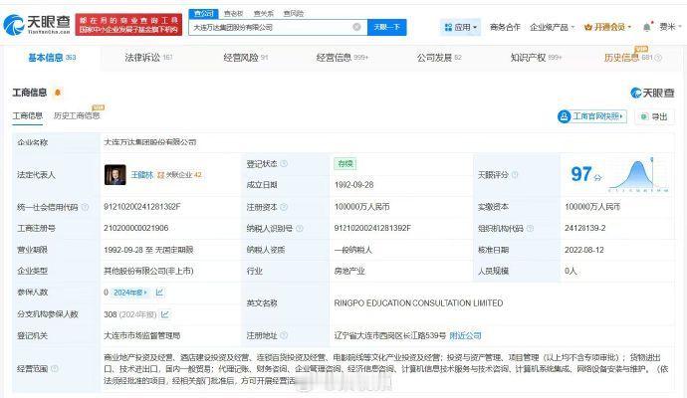Click the 导出 export button

654,116
